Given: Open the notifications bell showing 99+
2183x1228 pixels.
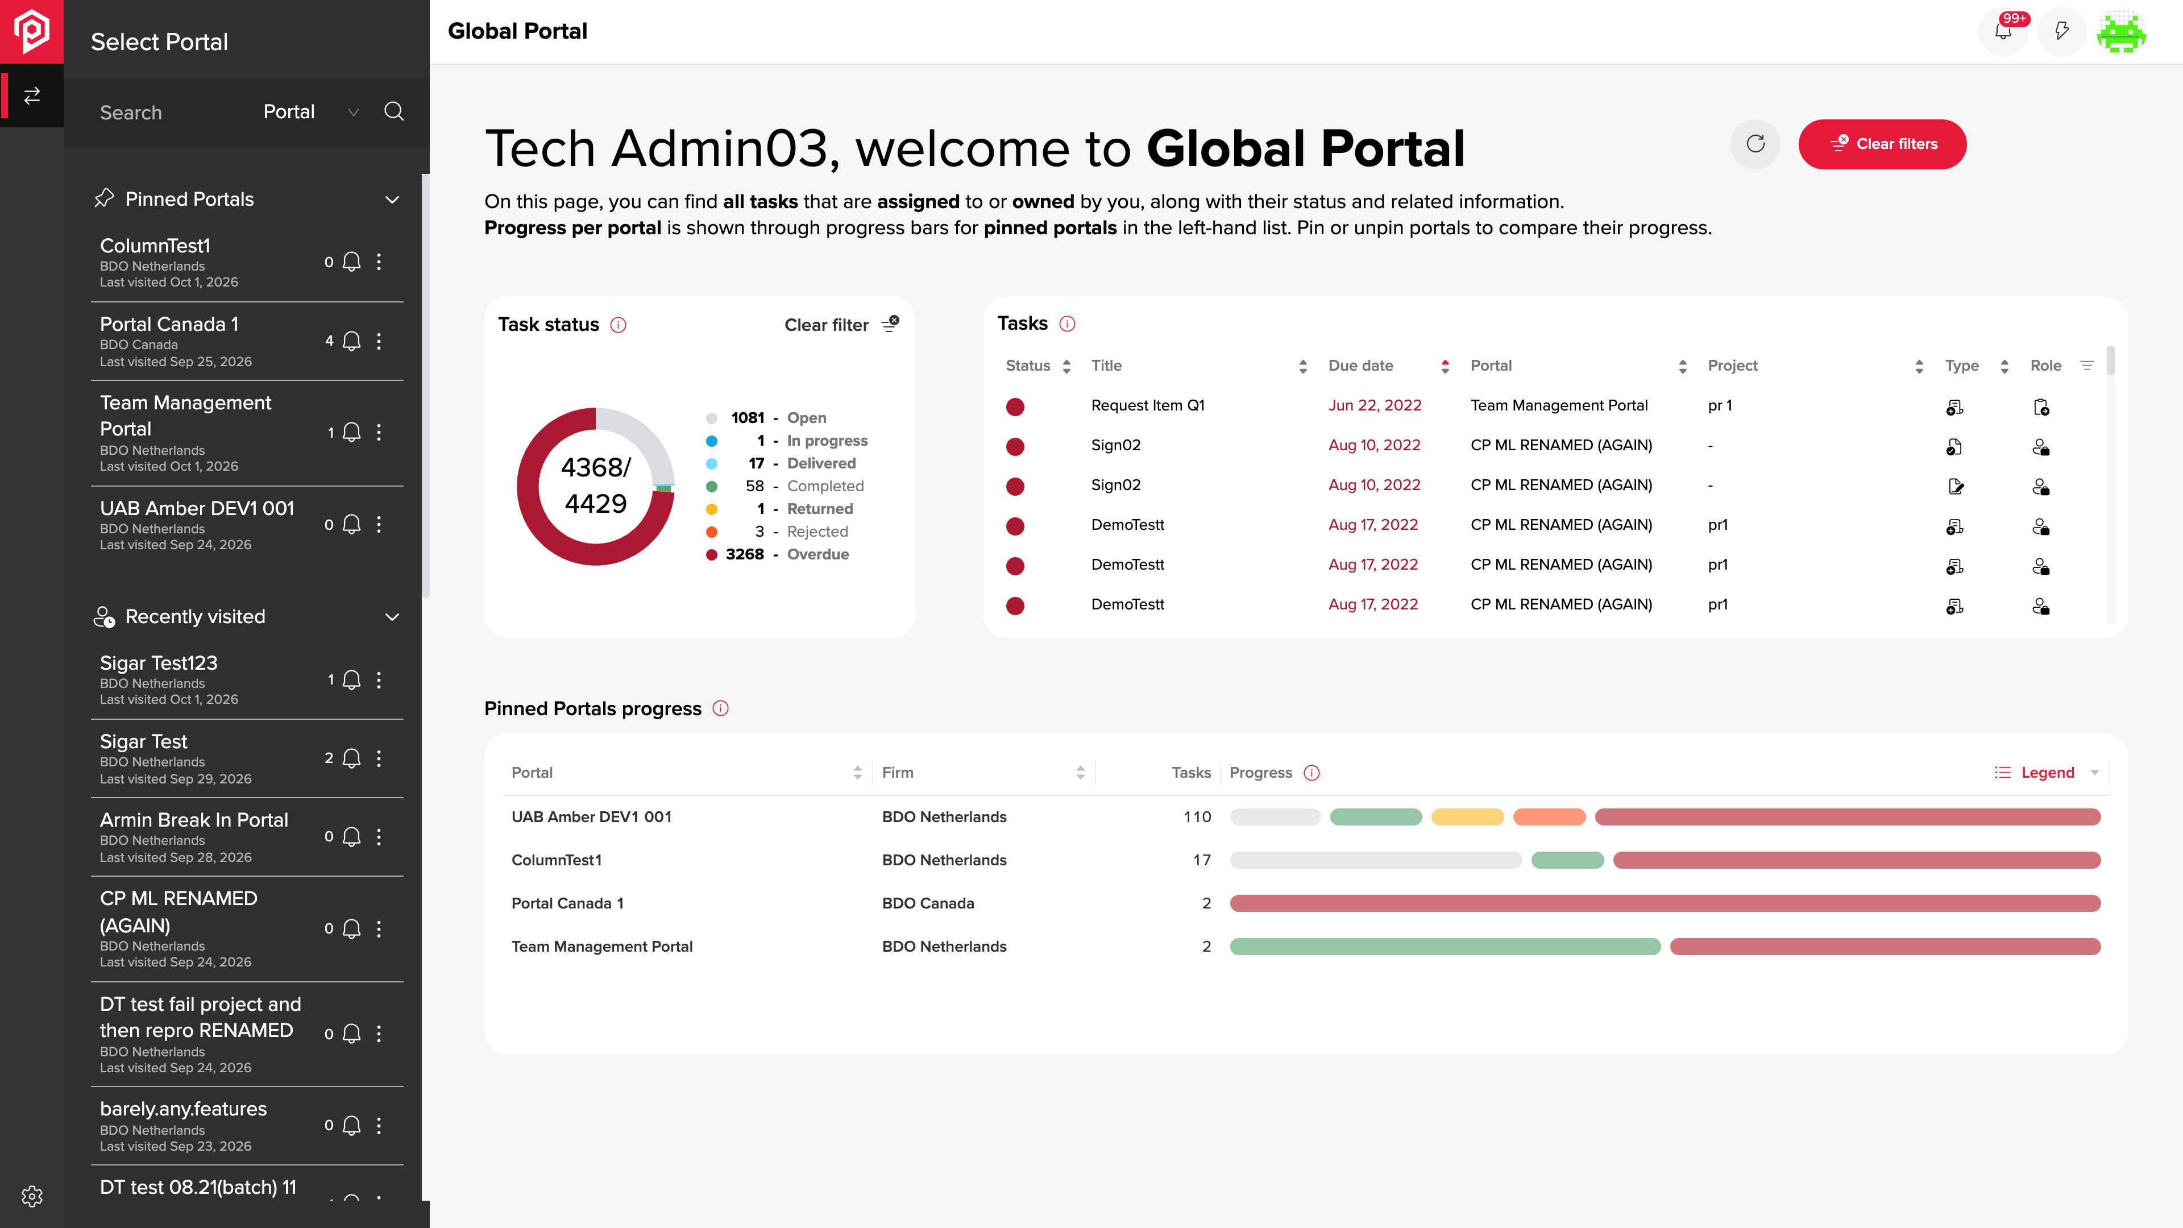Looking at the screenshot, I should pyautogui.click(x=2002, y=31).
